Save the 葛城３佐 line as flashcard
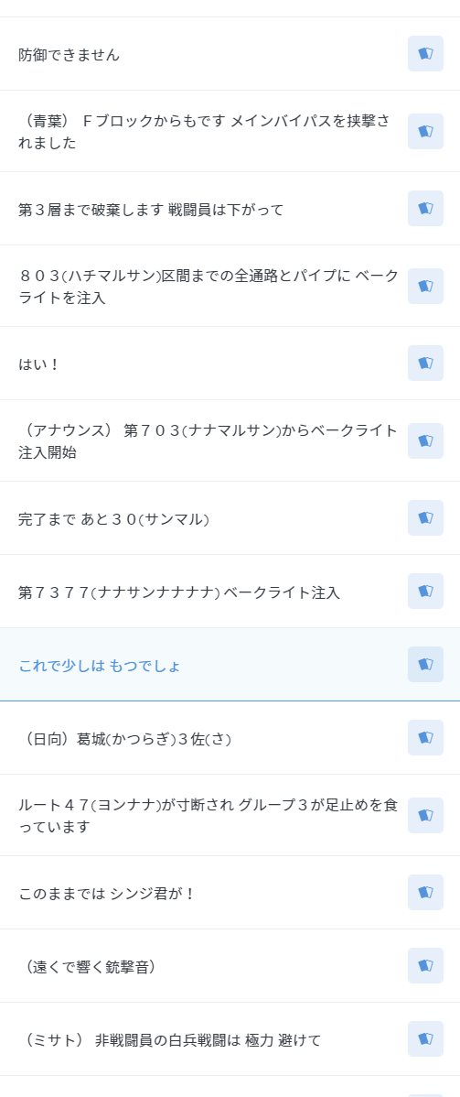460x1097 pixels. 425,738
